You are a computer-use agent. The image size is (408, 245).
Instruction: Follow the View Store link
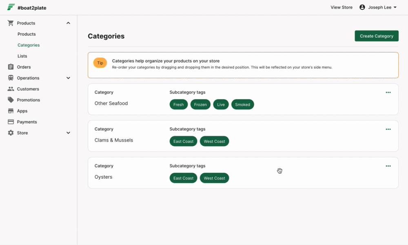(341, 7)
